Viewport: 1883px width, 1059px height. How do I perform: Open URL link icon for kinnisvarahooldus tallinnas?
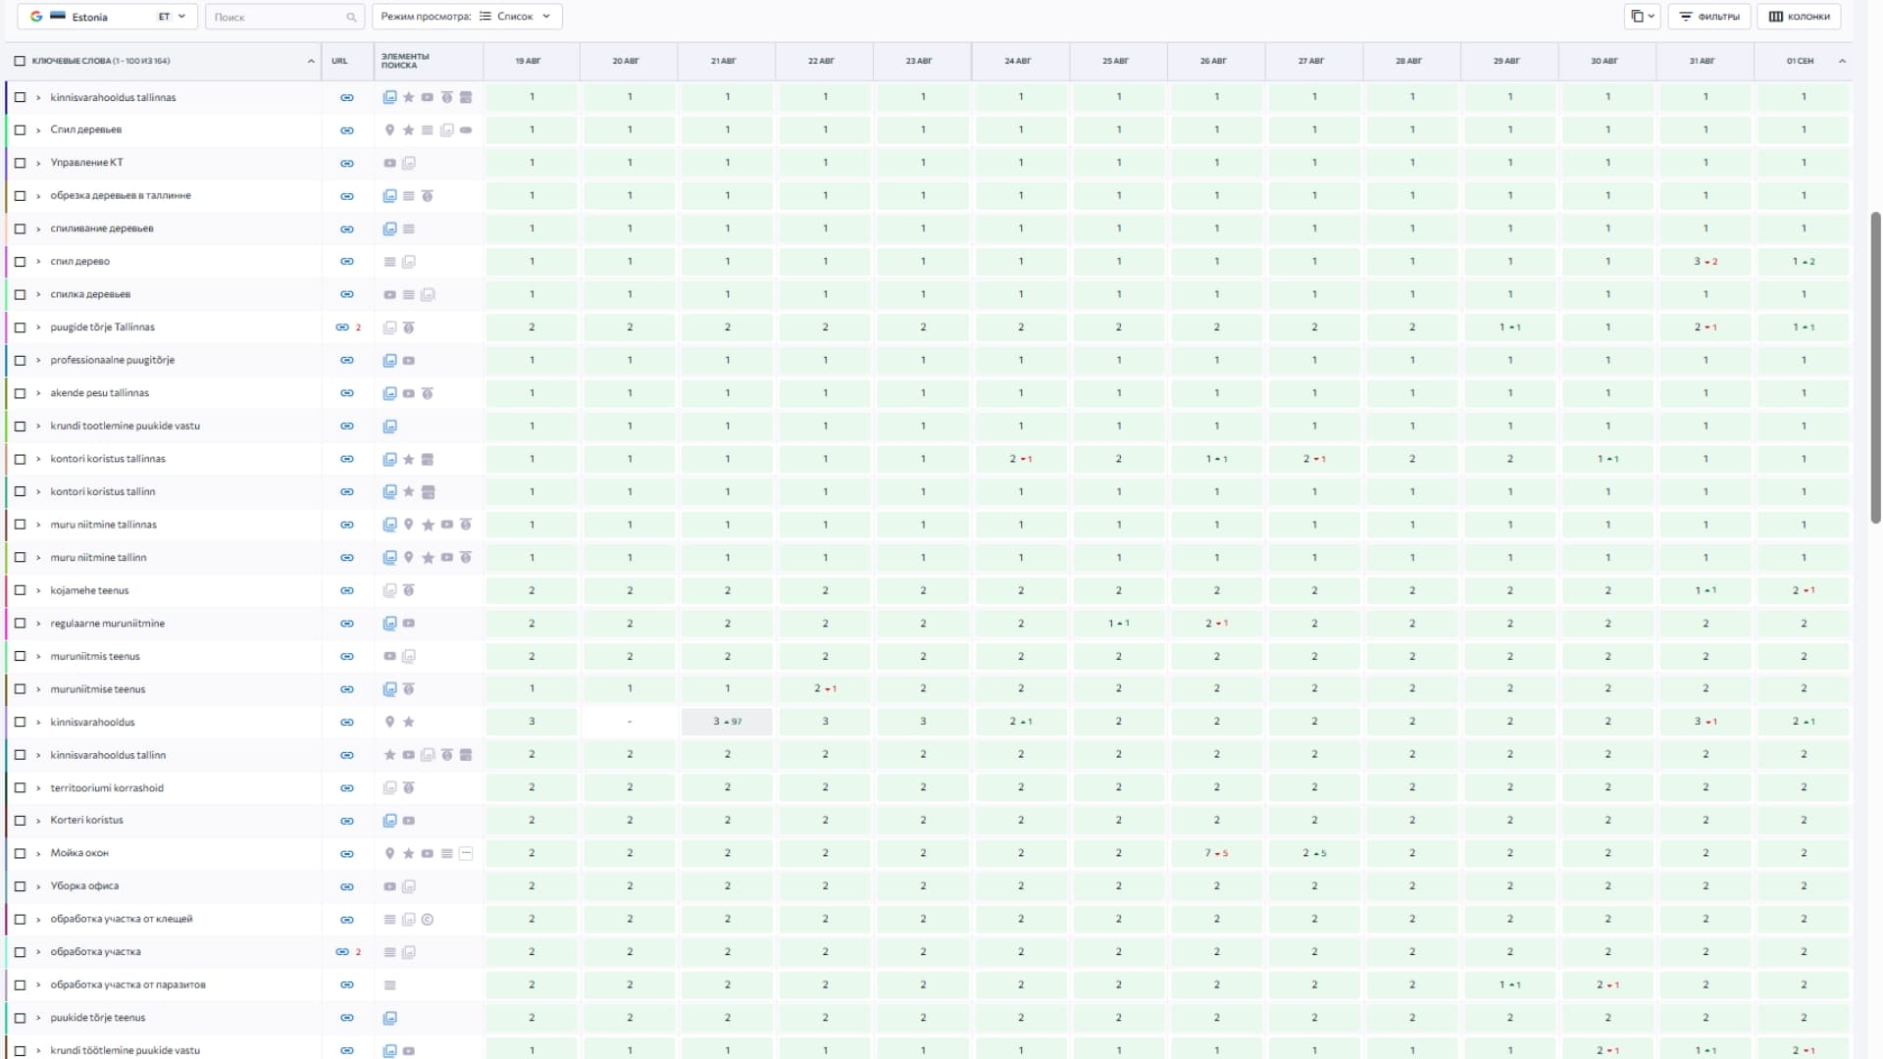tap(346, 97)
